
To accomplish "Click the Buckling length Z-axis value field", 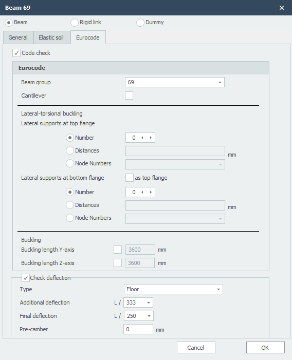I will pos(140,263).
